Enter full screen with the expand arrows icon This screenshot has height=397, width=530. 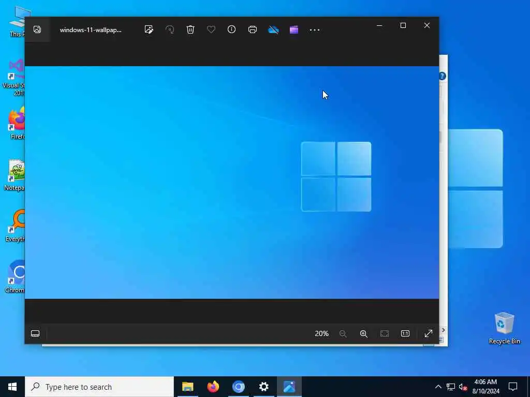click(428, 333)
